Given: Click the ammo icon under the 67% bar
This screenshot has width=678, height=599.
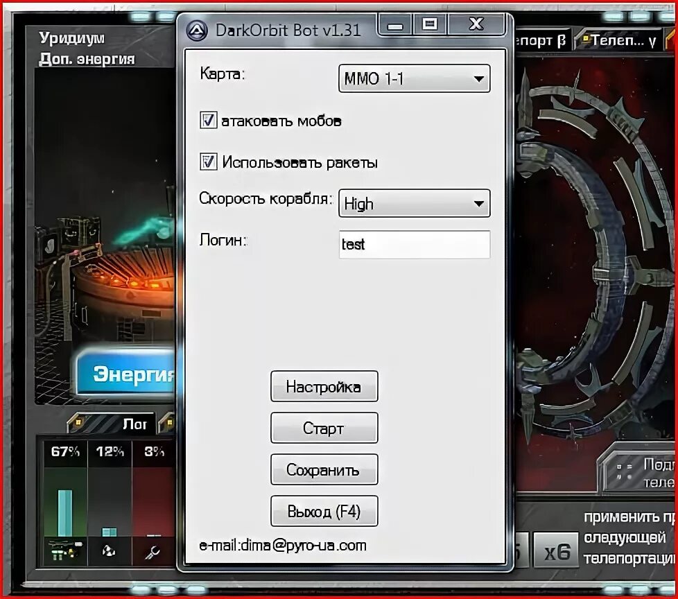Looking at the screenshot, I should click(65, 552).
